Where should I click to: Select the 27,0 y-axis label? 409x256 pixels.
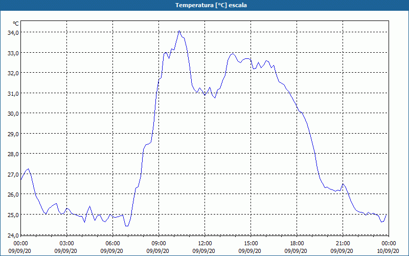[x=13, y=175]
